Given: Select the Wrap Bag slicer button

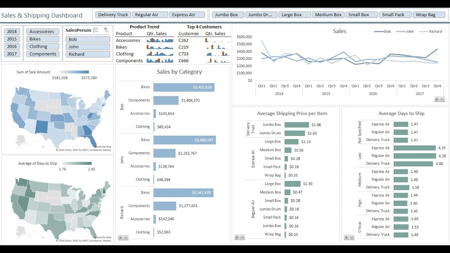Looking at the screenshot, I should (429, 14).
